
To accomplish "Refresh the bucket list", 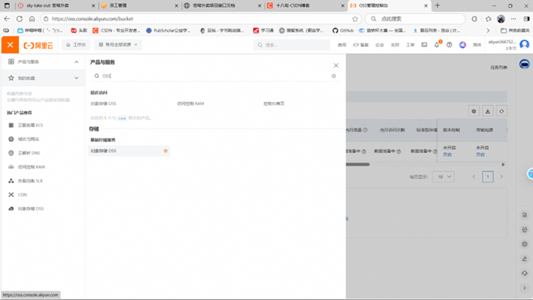I will [x=501, y=111].
